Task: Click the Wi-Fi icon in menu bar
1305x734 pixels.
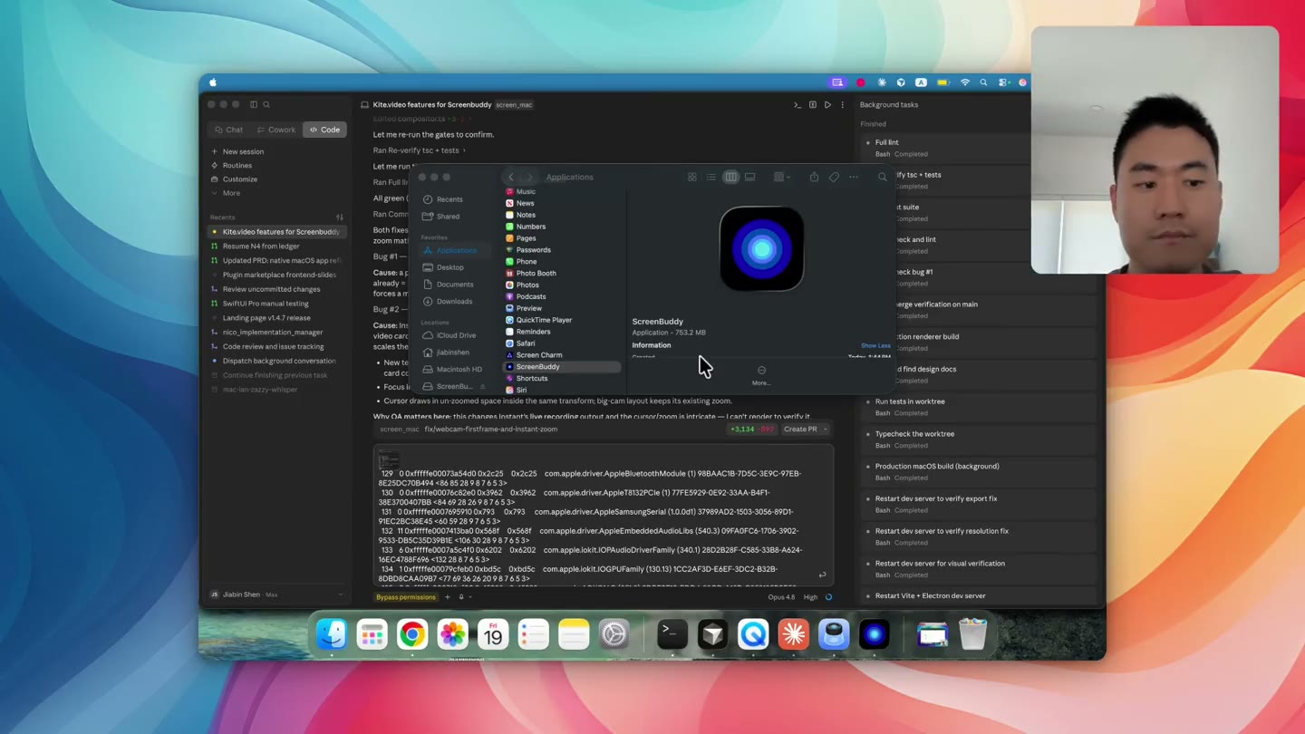Action: 965,82
